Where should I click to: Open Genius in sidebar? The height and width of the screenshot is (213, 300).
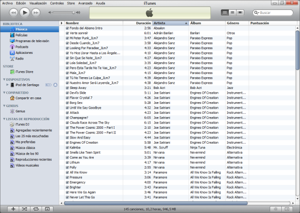(18, 111)
